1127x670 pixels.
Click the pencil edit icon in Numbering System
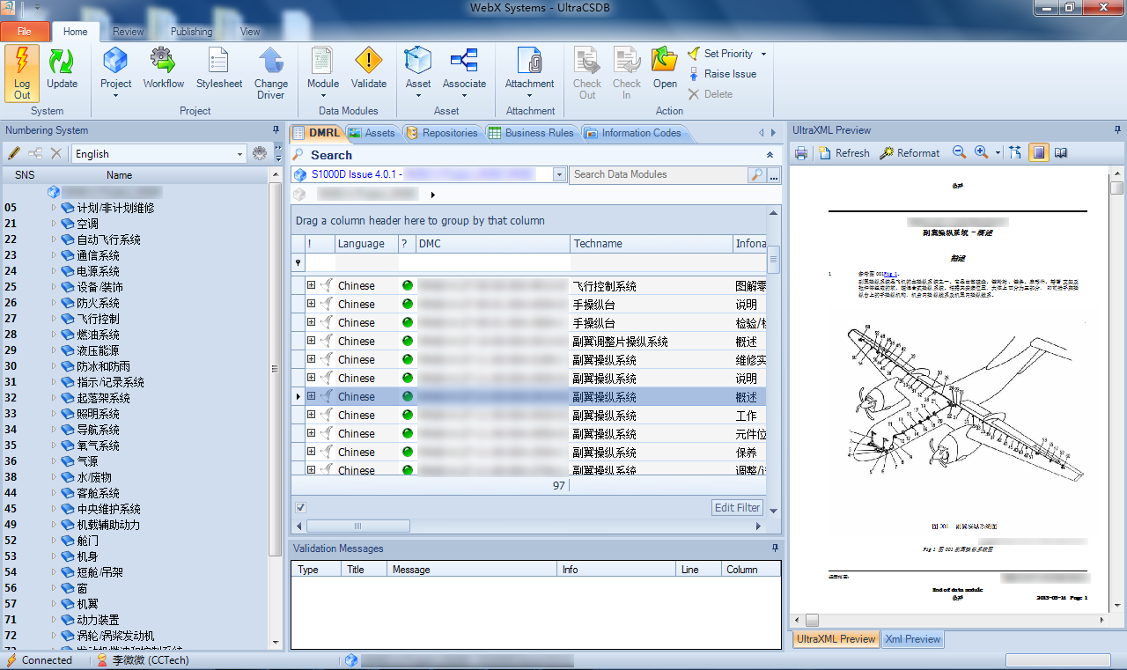point(14,153)
